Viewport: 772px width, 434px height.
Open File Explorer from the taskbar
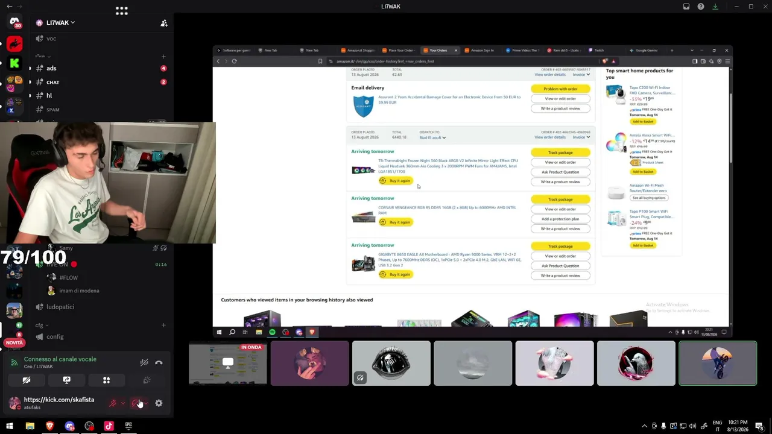click(30, 426)
